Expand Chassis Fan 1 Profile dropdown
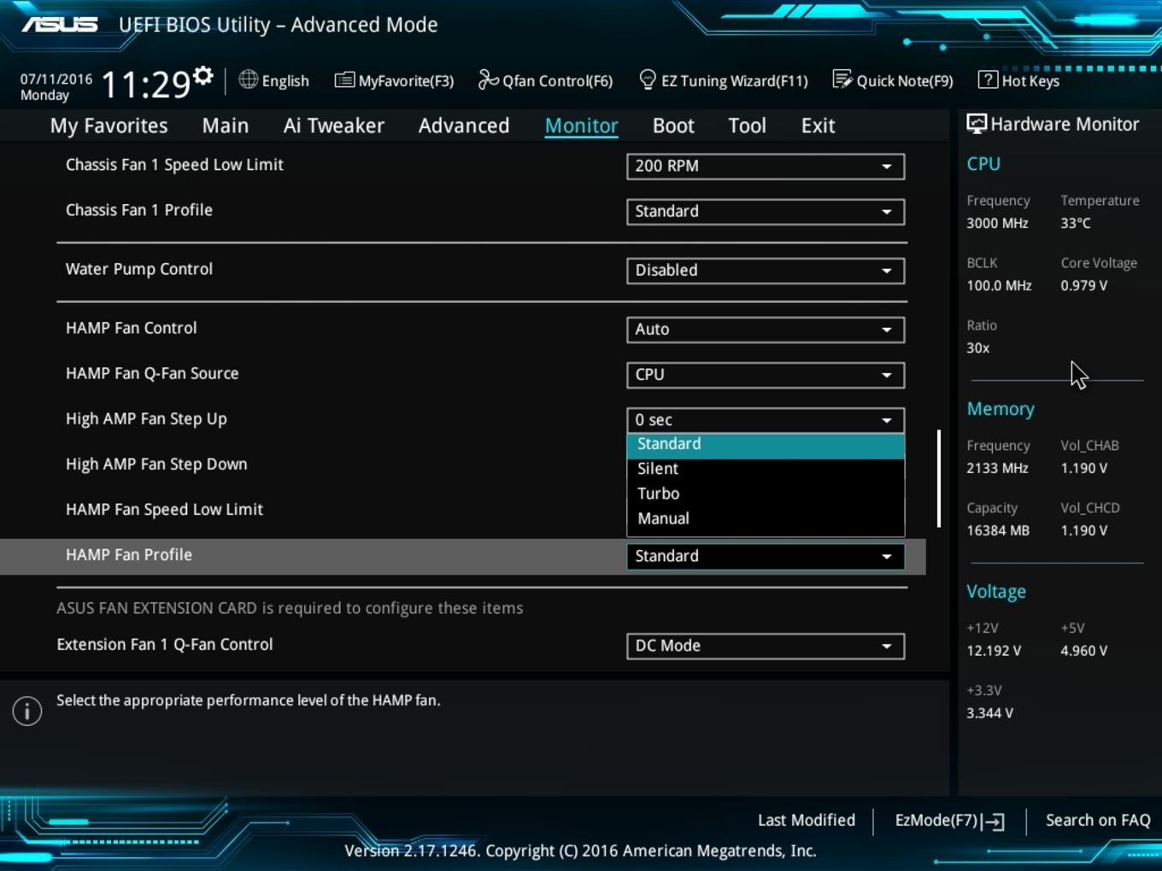This screenshot has height=871, width=1162. coord(766,211)
